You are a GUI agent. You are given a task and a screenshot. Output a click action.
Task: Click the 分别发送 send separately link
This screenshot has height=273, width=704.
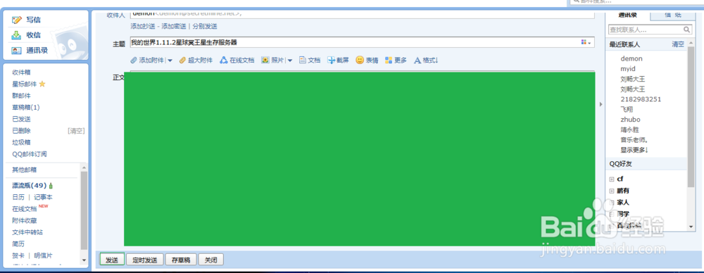pyautogui.click(x=205, y=27)
